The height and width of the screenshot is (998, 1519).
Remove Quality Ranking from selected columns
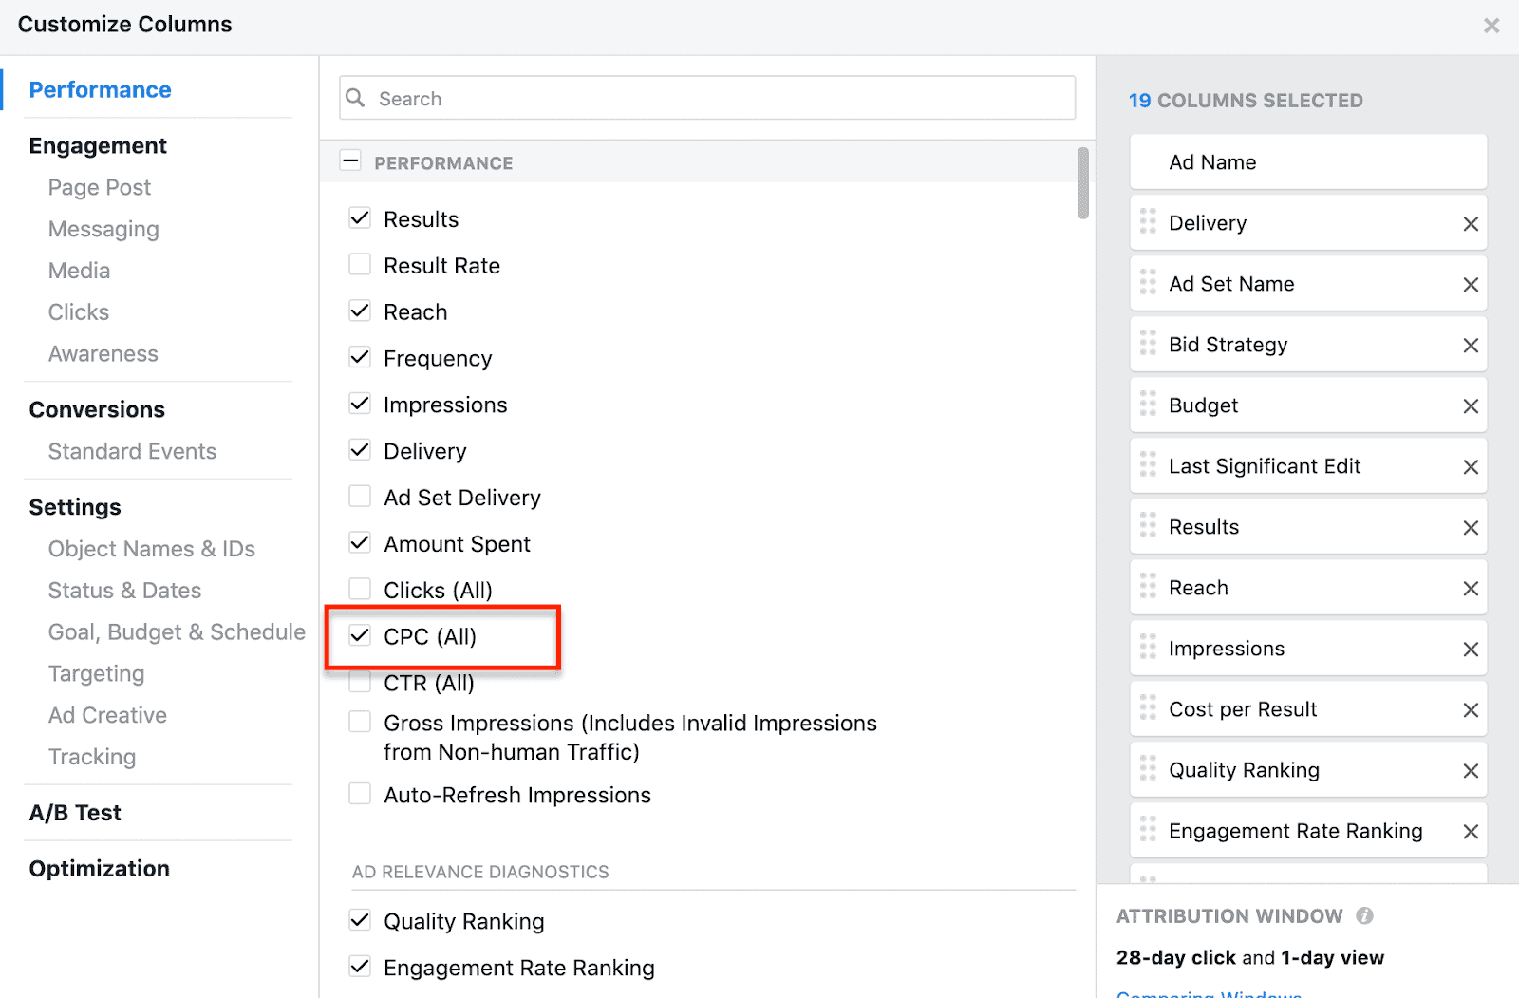pyautogui.click(x=1471, y=771)
